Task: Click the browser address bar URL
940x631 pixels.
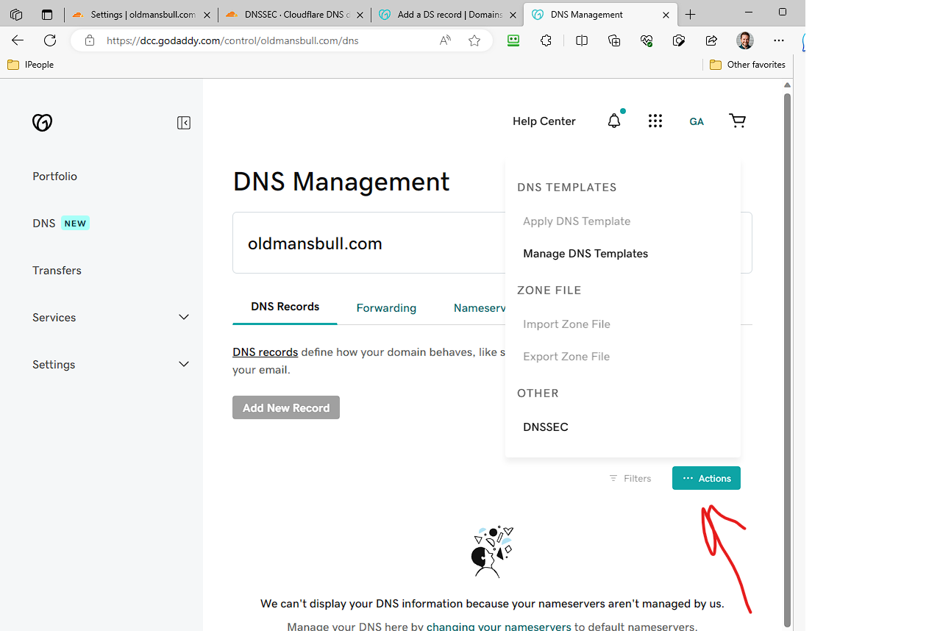Action: pos(232,40)
